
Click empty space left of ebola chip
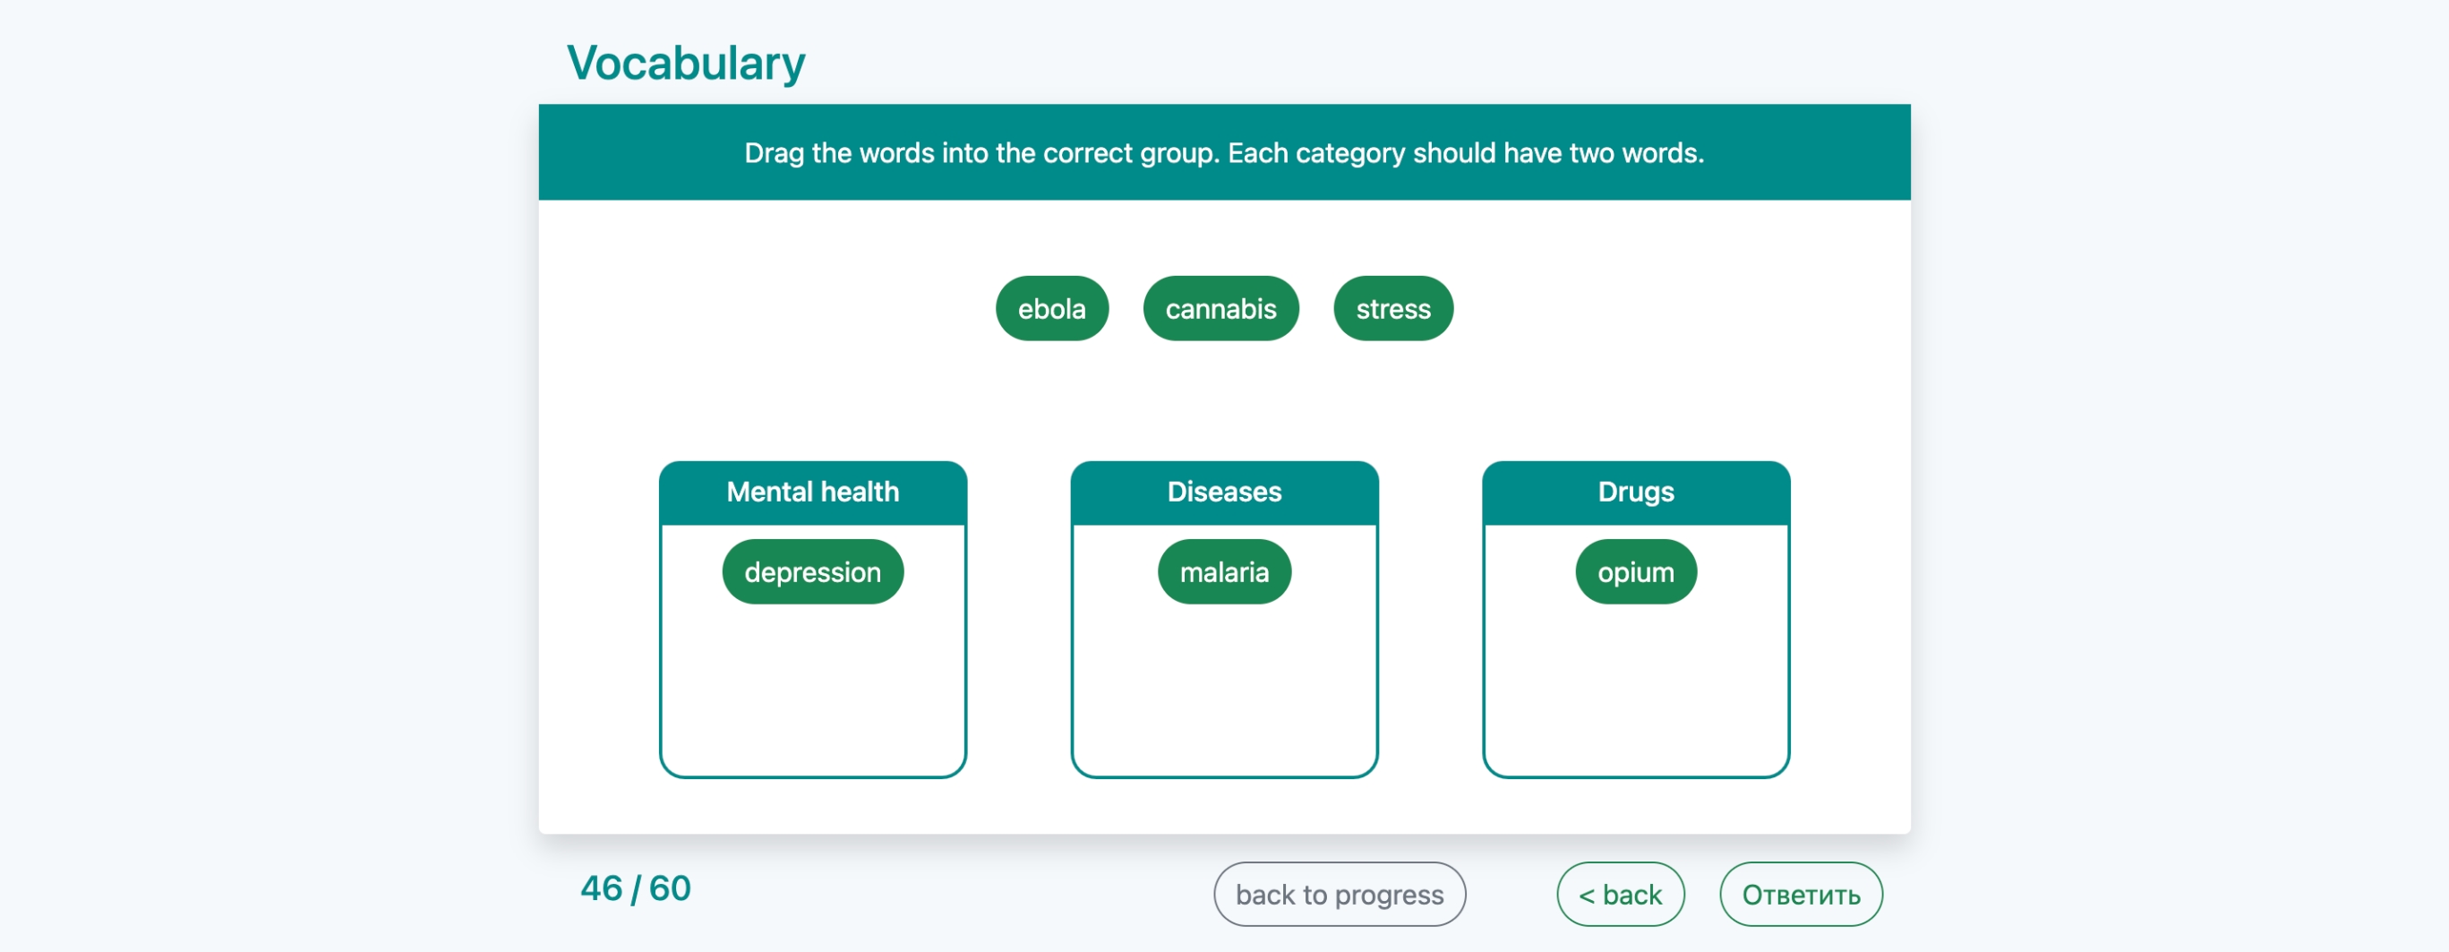tap(770, 308)
